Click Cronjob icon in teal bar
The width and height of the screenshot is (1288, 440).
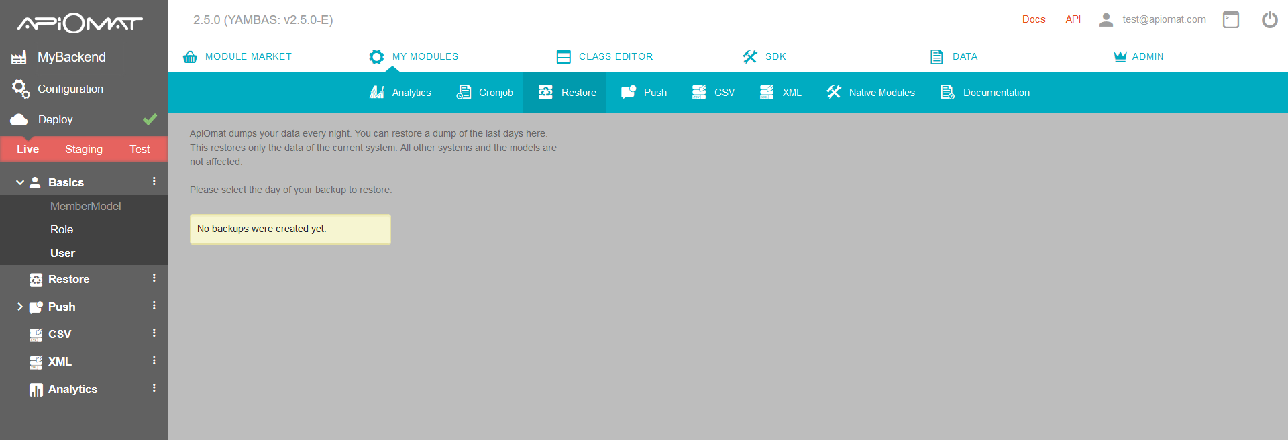(464, 92)
